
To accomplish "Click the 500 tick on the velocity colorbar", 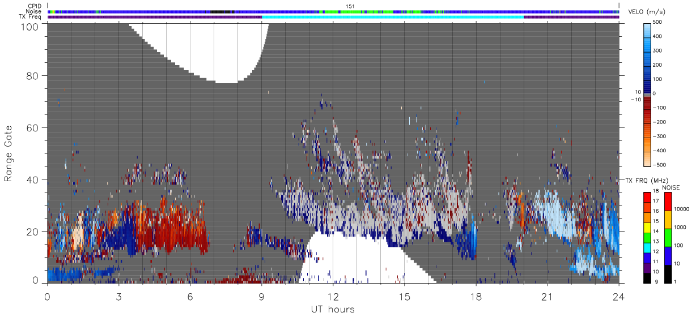I will (x=659, y=22).
